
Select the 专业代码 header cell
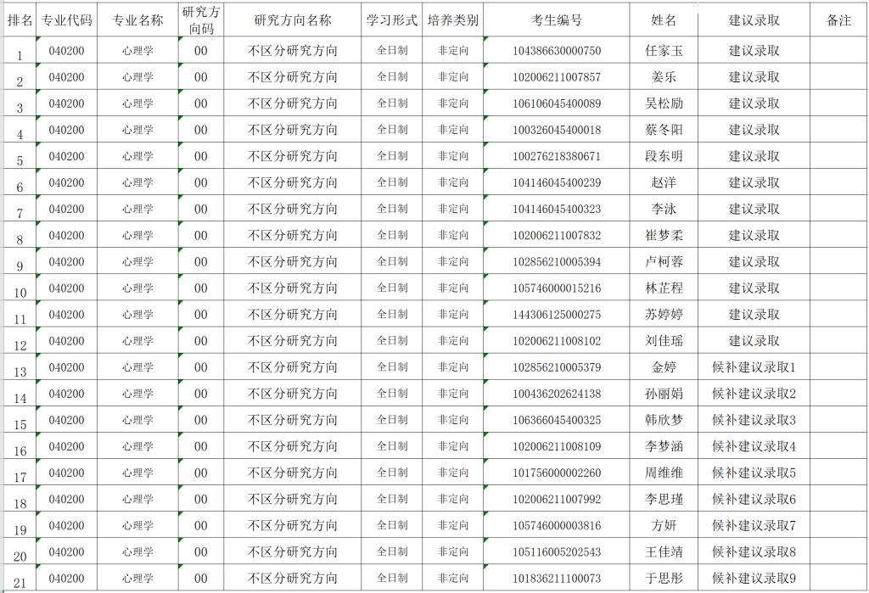(x=66, y=20)
